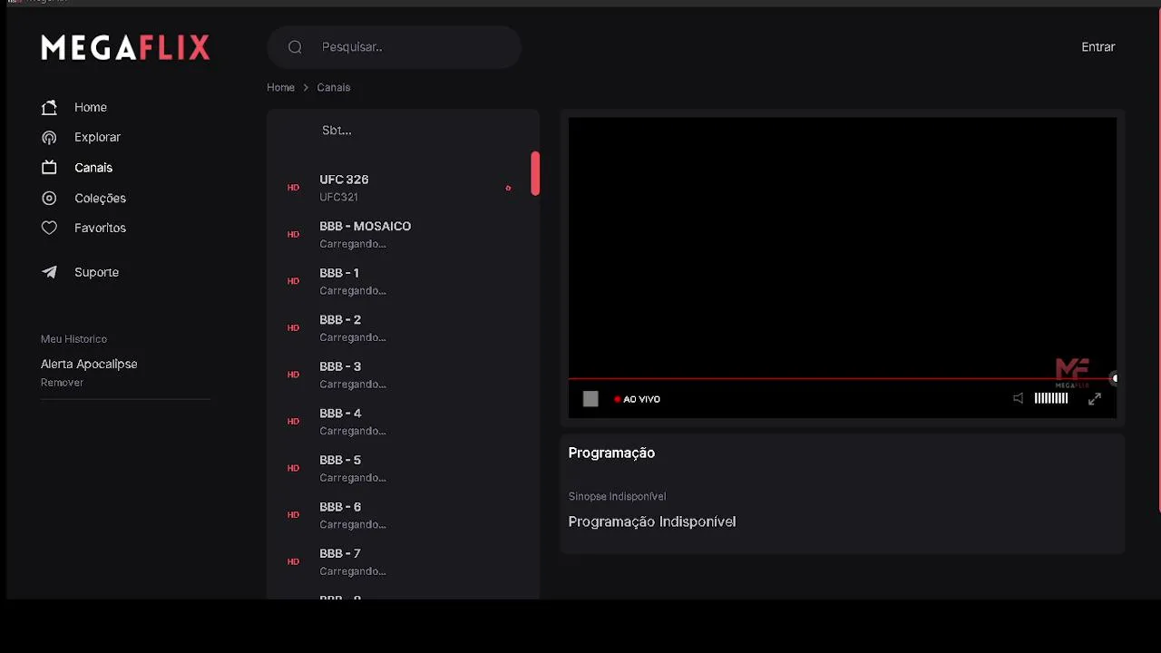Image resolution: width=1161 pixels, height=653 pixels.
Task: Select the BBB - 6 channel
Action: pos(403,515)
